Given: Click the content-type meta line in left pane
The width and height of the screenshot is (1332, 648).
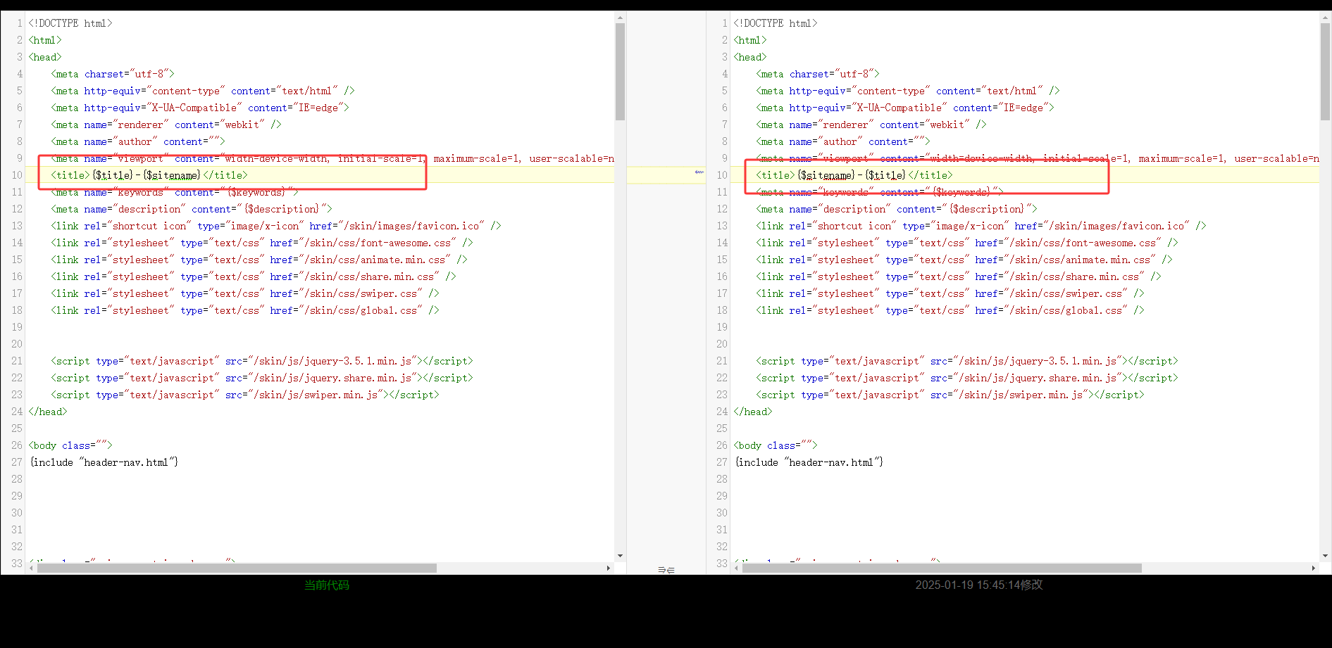Looking at the screenshot, I should [203, 91].
